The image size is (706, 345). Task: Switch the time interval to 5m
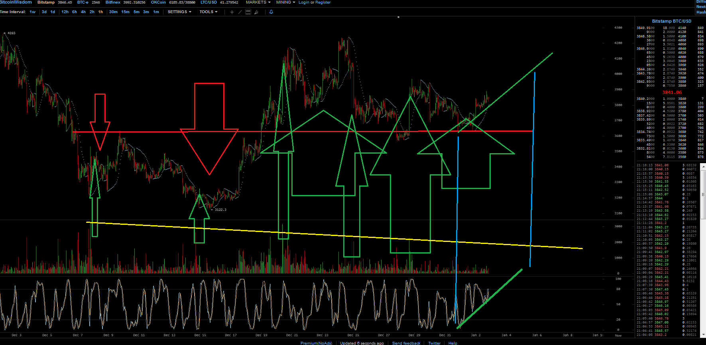pyautogui.click(x=136, y=12)
